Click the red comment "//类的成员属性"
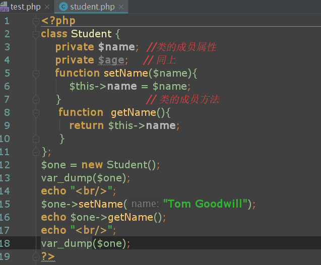Viewport: 321px width, 265px height. coord(181,47)
